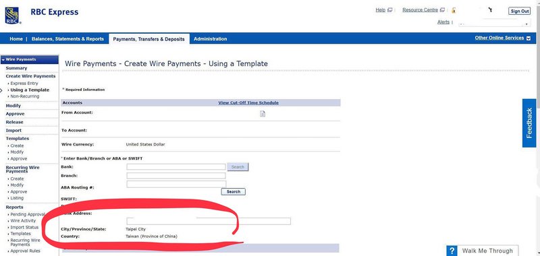Image resolution: width=540 pixels, height=256 pixels.
Task: Click the RBC logo icon
Action: point(12,15)
